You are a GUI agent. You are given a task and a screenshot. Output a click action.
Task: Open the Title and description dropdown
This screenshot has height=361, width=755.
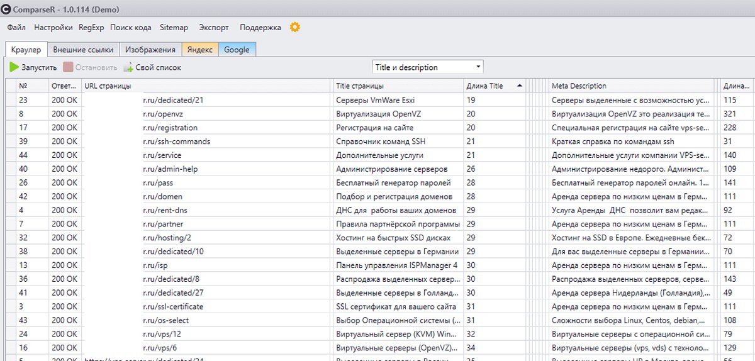click(428, 67)
